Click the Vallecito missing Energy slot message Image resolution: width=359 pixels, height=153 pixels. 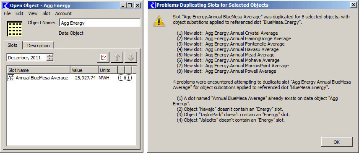click(x=231, y=120)
